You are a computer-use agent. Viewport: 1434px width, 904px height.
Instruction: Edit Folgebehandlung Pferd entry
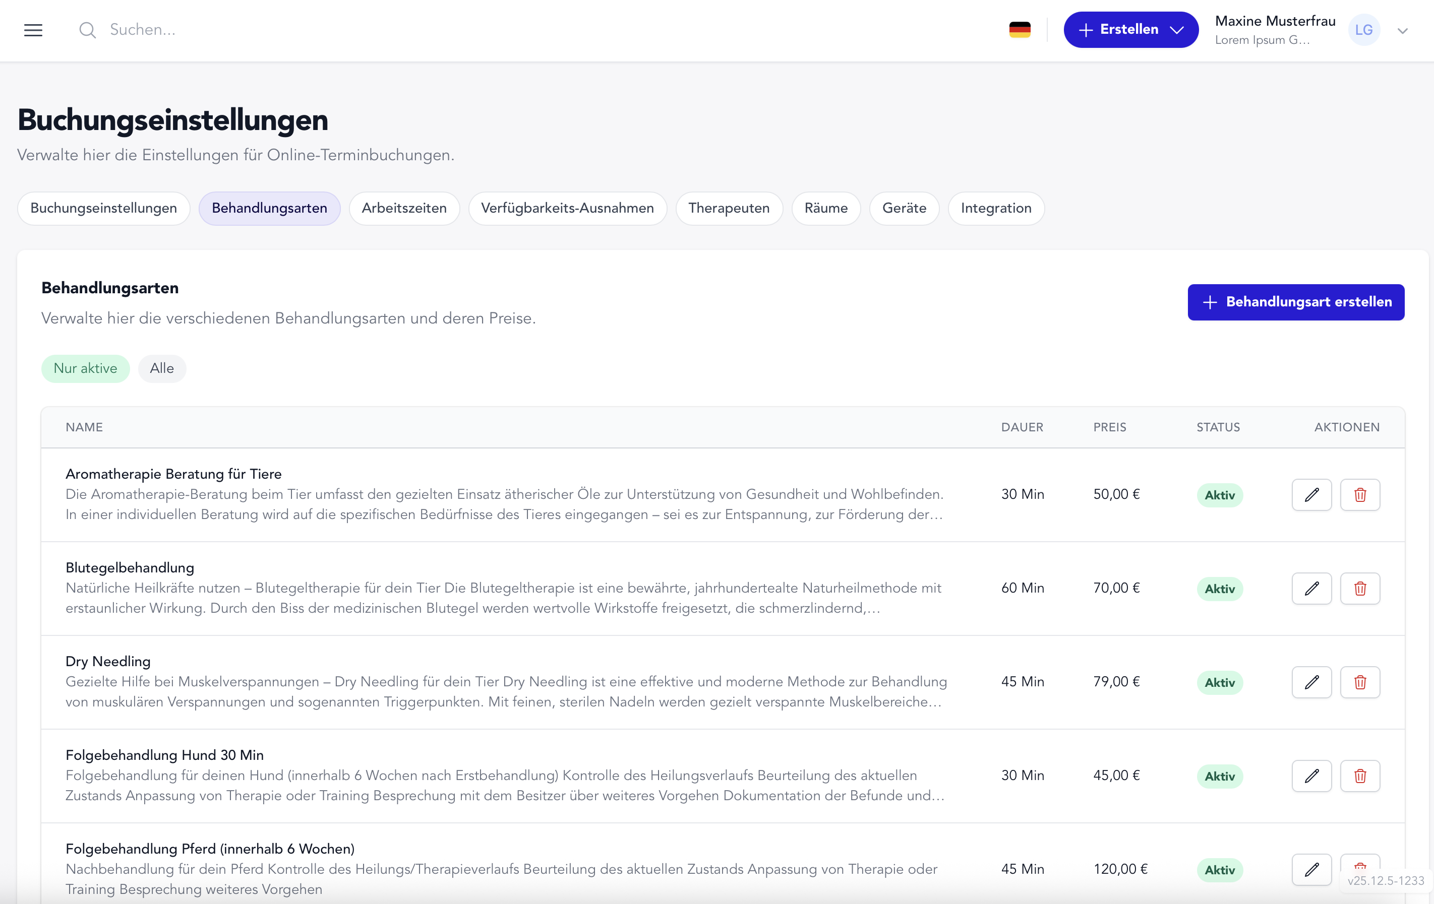point(1311,869)
